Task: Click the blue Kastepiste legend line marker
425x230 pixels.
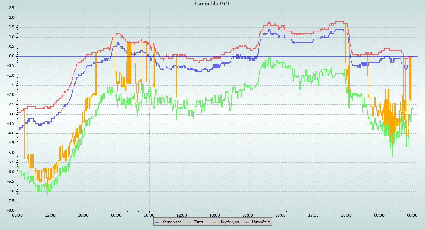Action: [158, 222]
